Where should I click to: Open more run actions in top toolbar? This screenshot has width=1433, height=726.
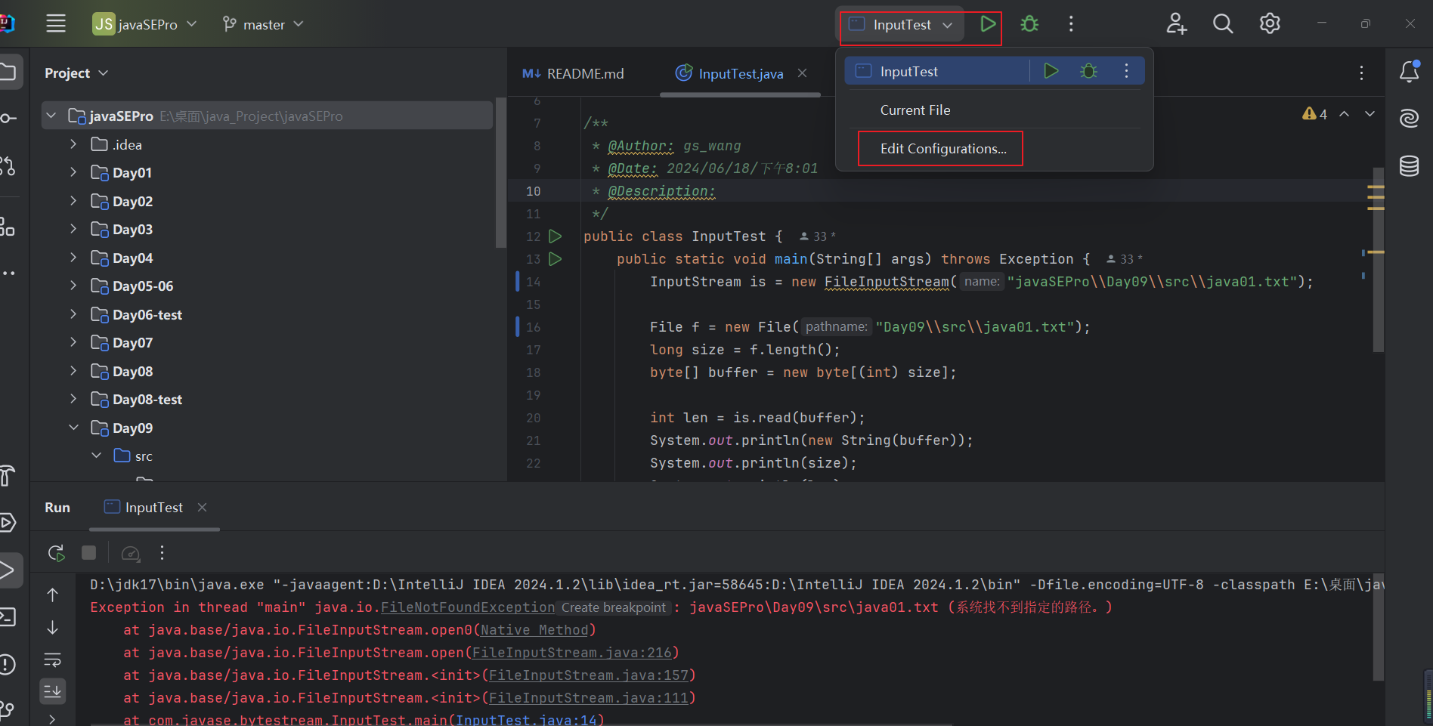point(1071,24)
